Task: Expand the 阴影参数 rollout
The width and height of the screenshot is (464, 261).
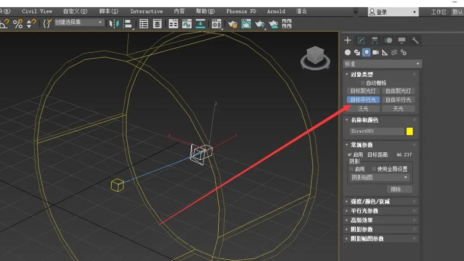Action: pos(381,229)
